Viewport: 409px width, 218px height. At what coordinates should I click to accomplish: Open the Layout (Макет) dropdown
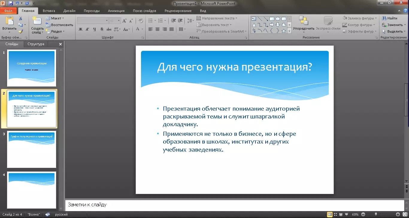(55, 18)
